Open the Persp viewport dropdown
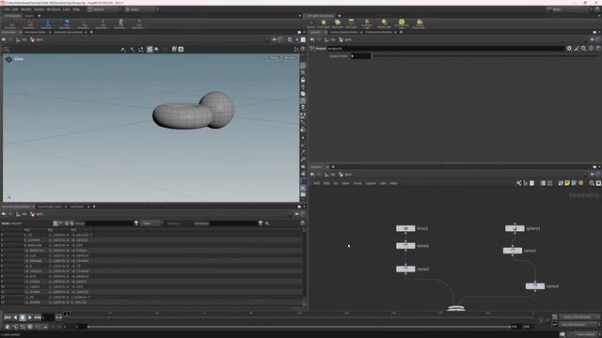602x338 pixels. tap(274, 58)
